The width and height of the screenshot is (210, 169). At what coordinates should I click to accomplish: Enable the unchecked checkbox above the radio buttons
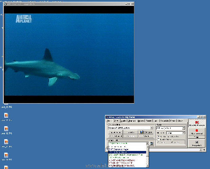point(158,139)
